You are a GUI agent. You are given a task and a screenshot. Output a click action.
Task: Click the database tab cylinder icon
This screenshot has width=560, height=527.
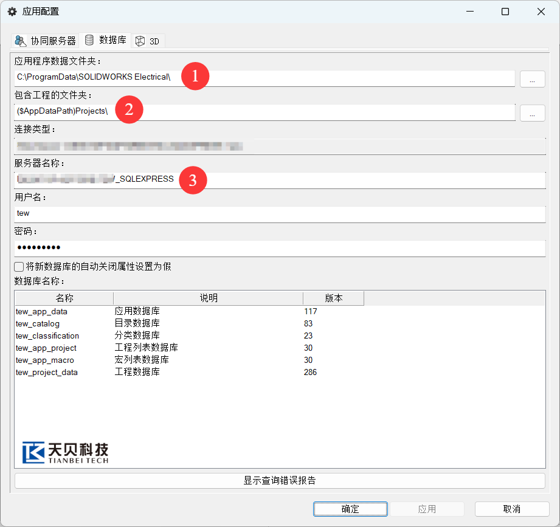(x=89, y=40)
